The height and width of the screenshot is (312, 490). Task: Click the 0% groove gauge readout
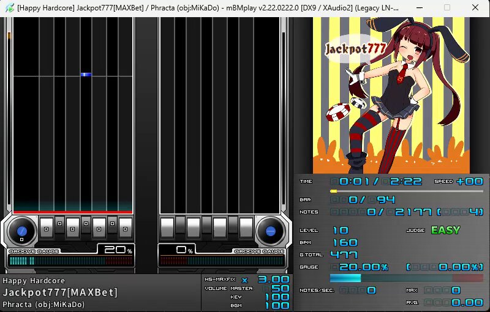click(x=184, y=249)
